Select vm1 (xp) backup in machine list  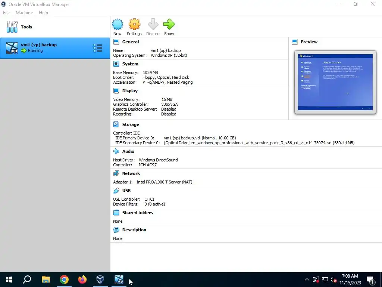tap(55, 48)
